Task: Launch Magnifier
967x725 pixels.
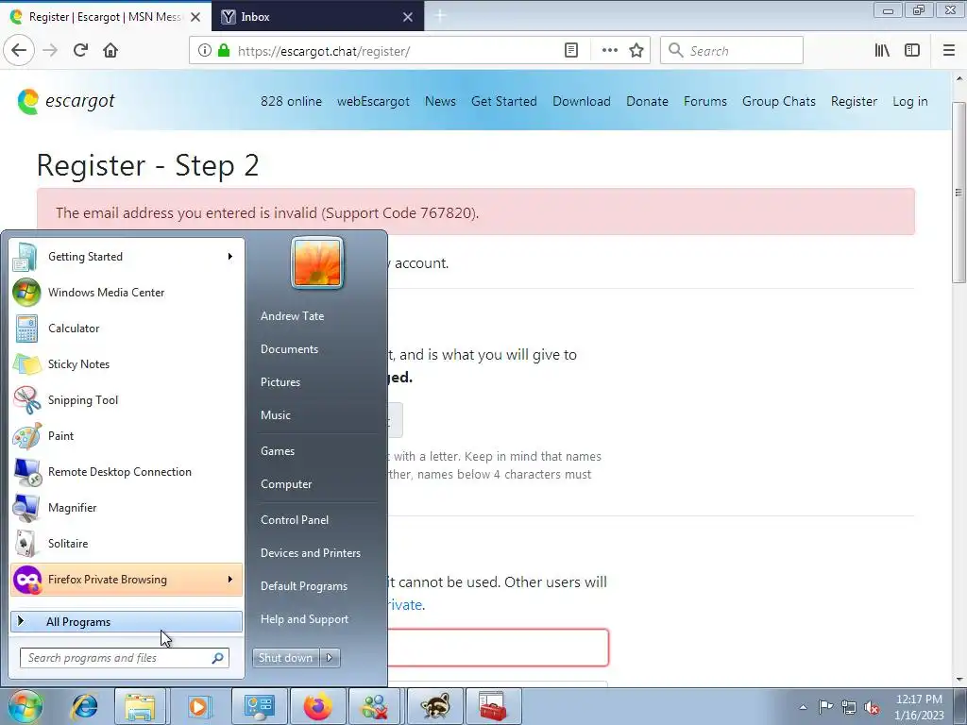Action: click(x=127, y=507)
